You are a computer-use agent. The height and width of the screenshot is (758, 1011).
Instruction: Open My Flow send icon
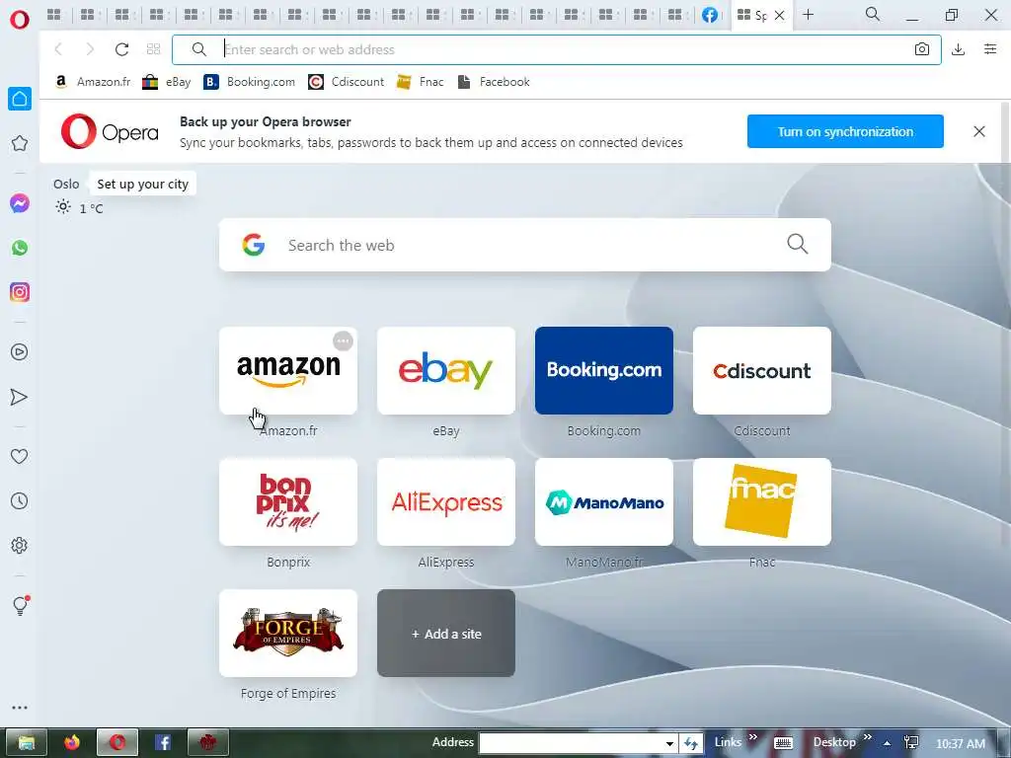(20, 397)
